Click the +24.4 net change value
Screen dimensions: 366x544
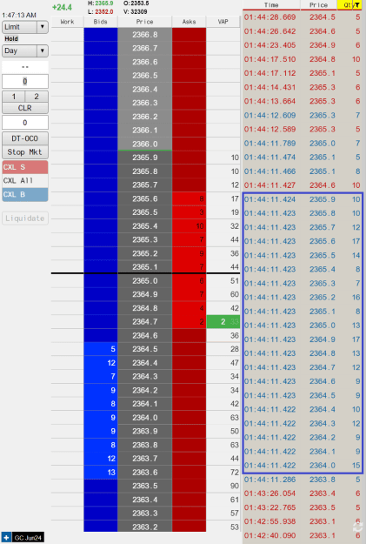click(x=62, y=7)
